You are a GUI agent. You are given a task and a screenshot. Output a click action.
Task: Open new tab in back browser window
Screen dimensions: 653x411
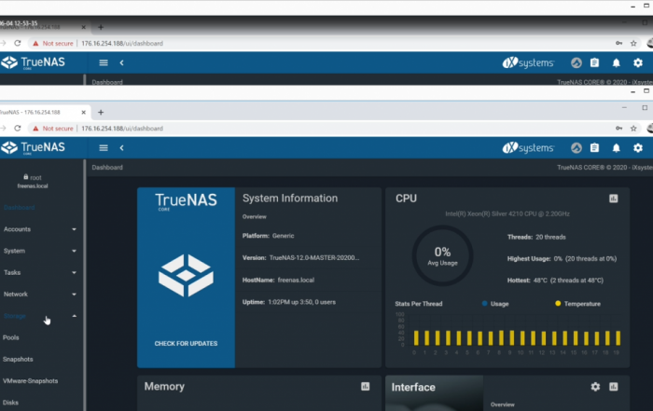pos(101,27)
